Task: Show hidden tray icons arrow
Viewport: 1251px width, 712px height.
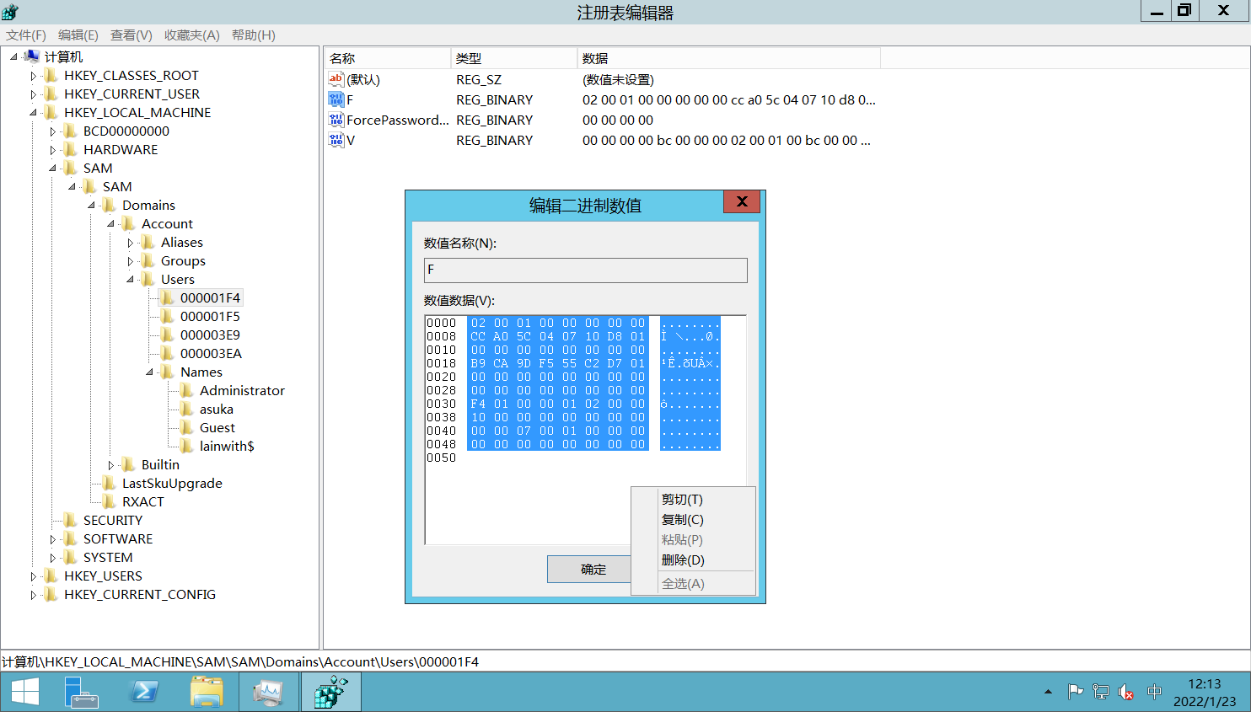Action: [1048, 692]
